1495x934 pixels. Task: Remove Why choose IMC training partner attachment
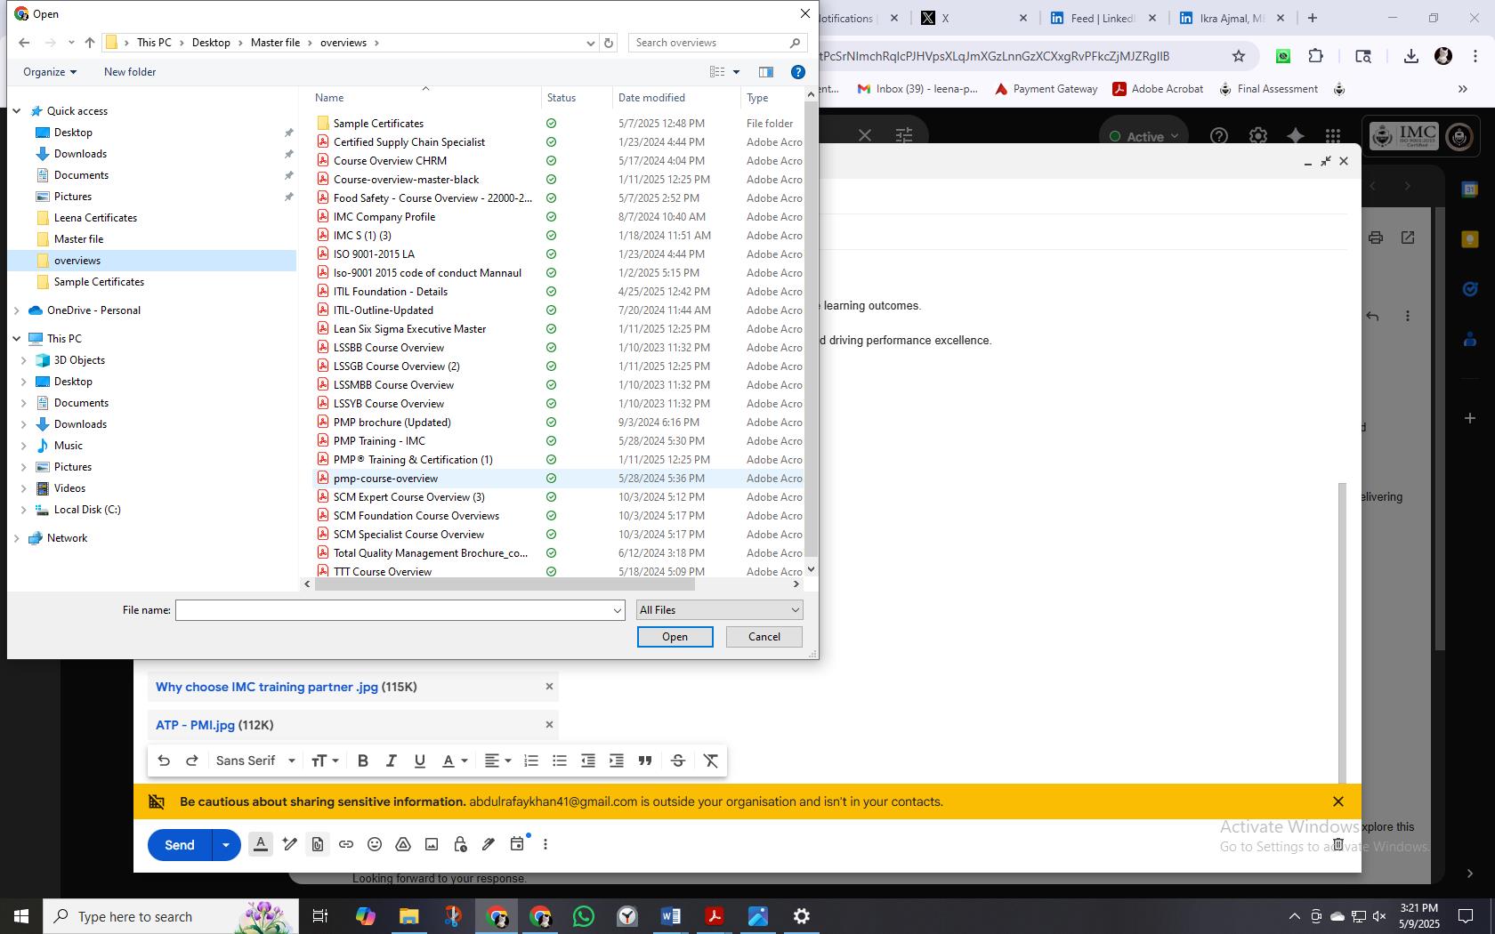click(549, 687)
